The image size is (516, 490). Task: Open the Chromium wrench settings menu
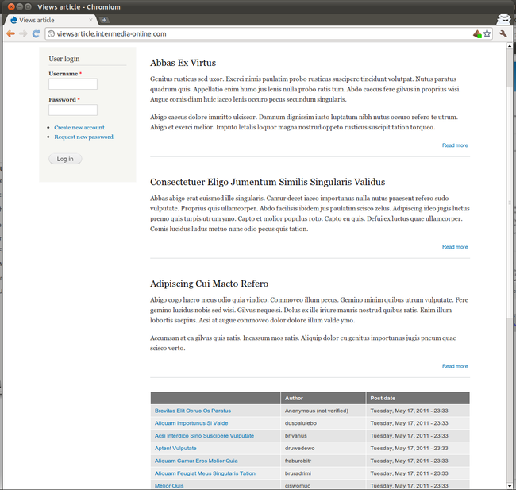click(x=503, y=33)
